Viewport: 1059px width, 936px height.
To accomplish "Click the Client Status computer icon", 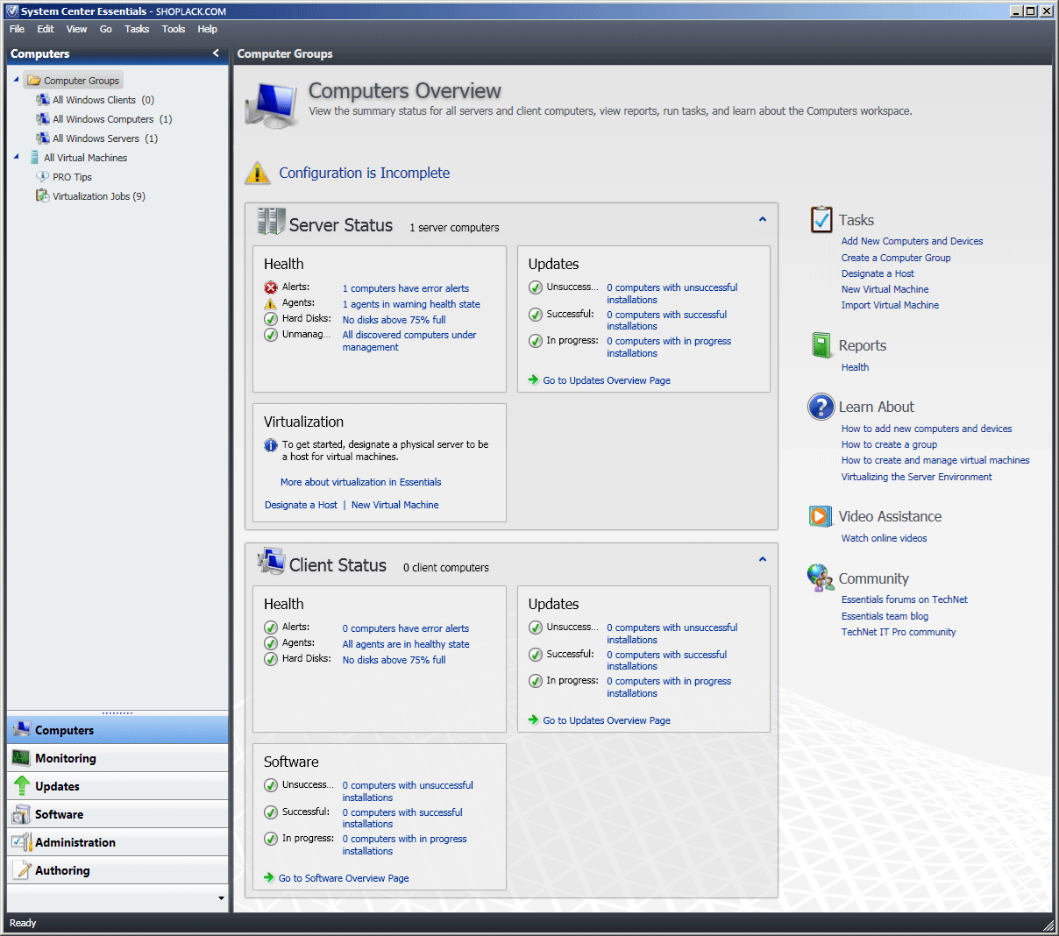I will 271,561.
